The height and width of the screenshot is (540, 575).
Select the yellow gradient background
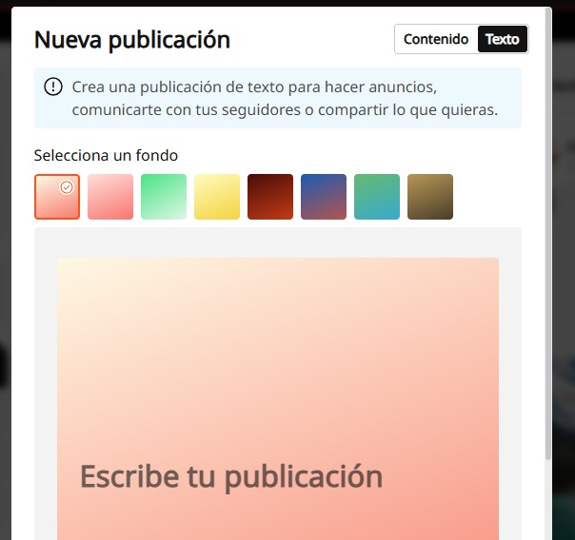[217, 197]
